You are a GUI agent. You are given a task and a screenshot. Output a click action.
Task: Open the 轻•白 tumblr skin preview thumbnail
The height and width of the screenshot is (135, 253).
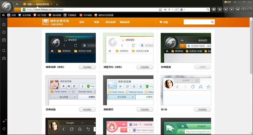[x=186, y=90]
